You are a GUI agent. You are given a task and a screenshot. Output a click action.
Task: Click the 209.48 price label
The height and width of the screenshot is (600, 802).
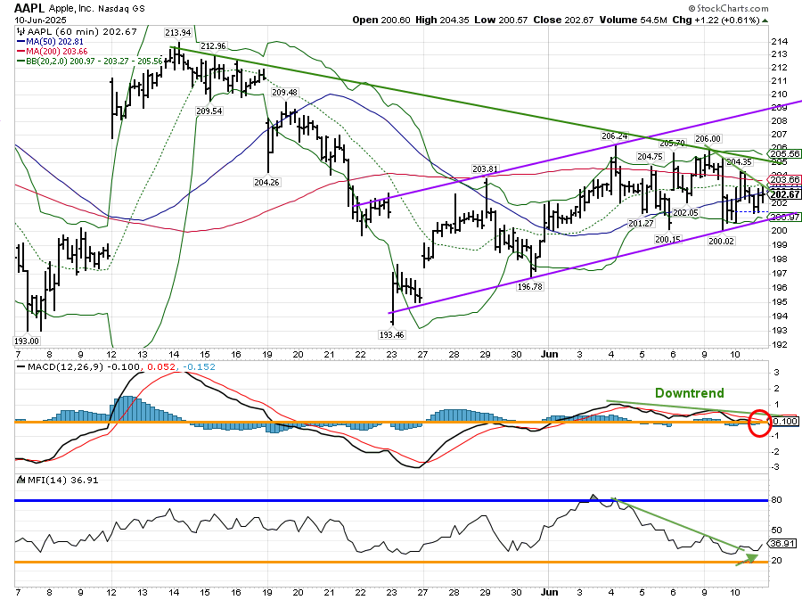[x=284, y=93]
